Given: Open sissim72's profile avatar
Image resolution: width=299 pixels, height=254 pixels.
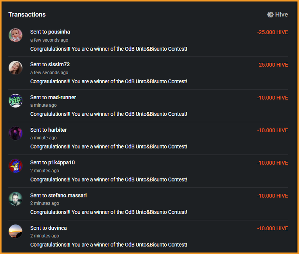Looking at the screenshot, I should click(x=16, y=68).
